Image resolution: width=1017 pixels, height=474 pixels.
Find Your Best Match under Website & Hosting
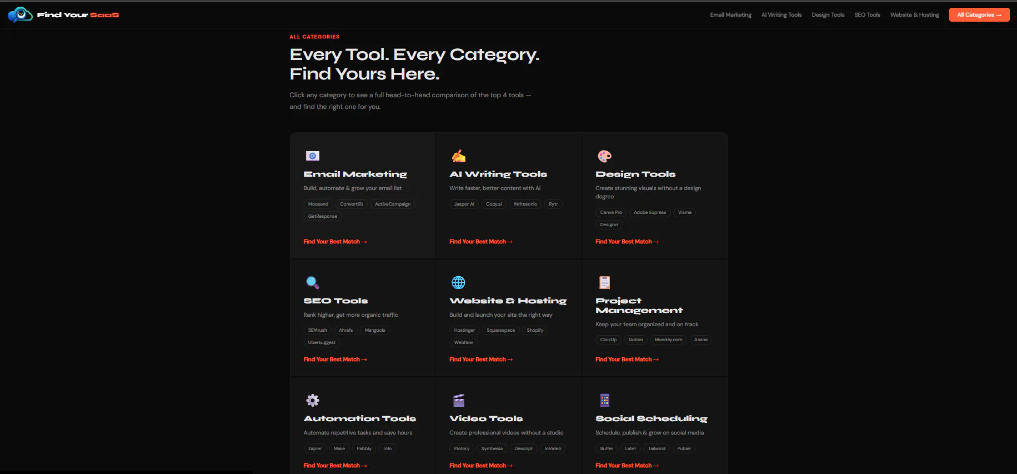[481, 360]
